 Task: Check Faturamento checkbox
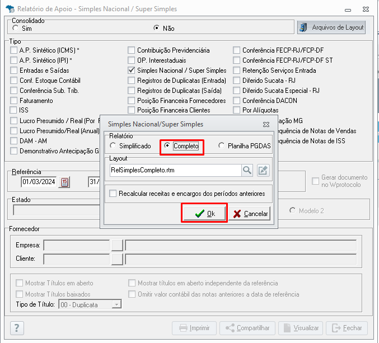14,101
